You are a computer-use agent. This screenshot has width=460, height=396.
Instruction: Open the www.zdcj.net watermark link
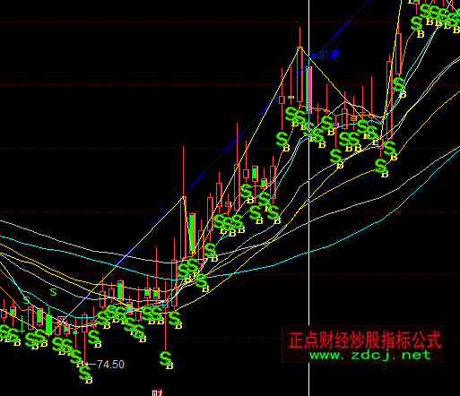click(370, 355)
